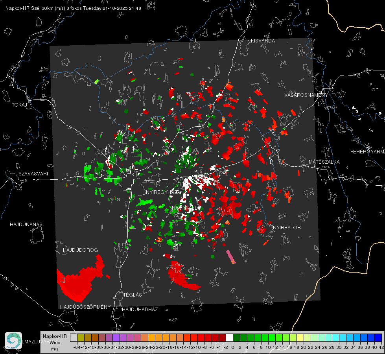385x354 pixels.
Task: Click the deep blue last swatch of the legend
Action: pyautogui.click(x=378, y=337)
